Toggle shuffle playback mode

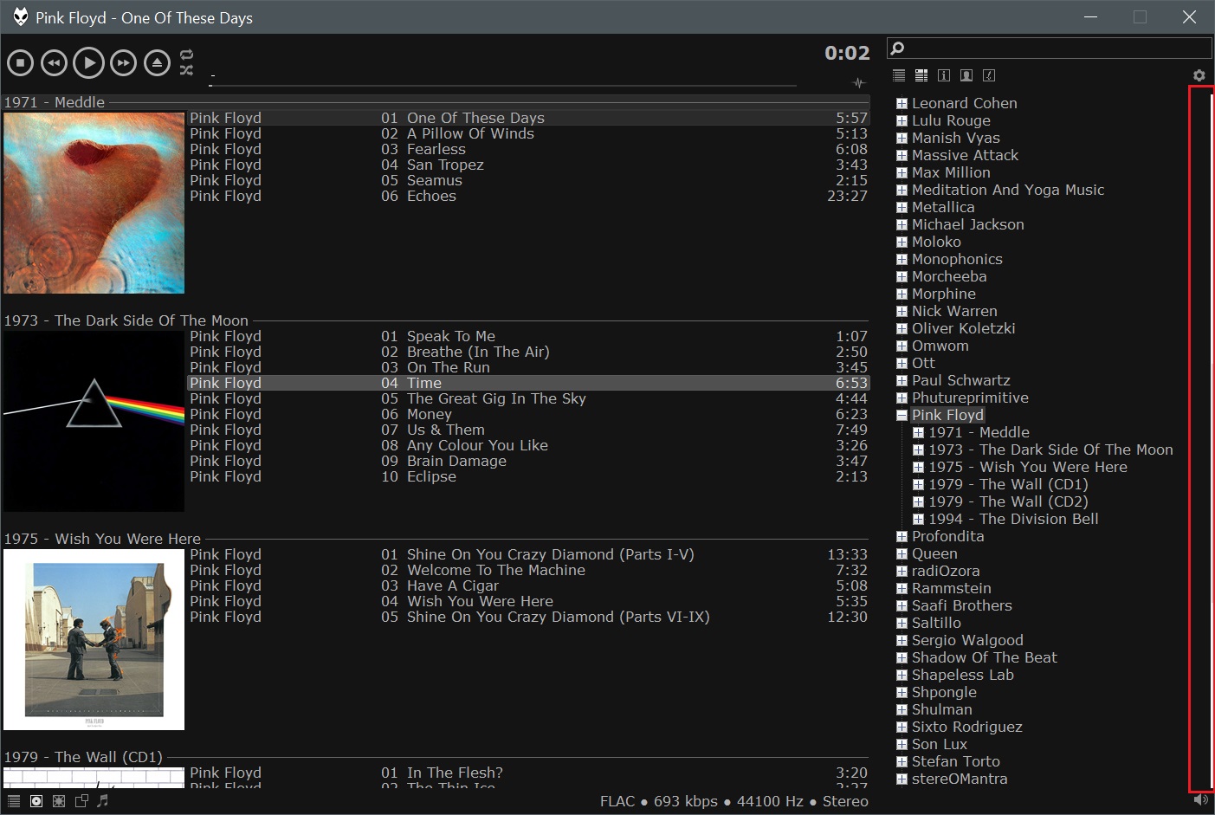(186, 70)
